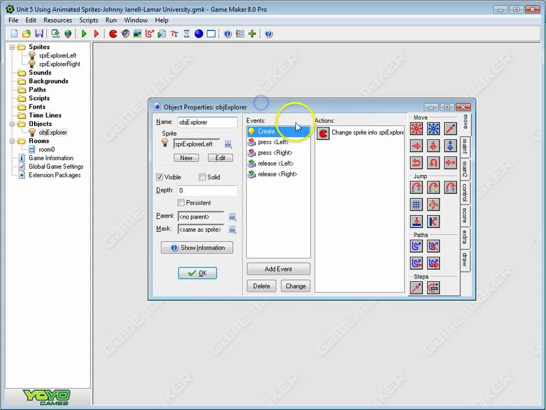Switch to the control actions tab
The height and width of the screenshot is (410, 546).
(465, 192)
